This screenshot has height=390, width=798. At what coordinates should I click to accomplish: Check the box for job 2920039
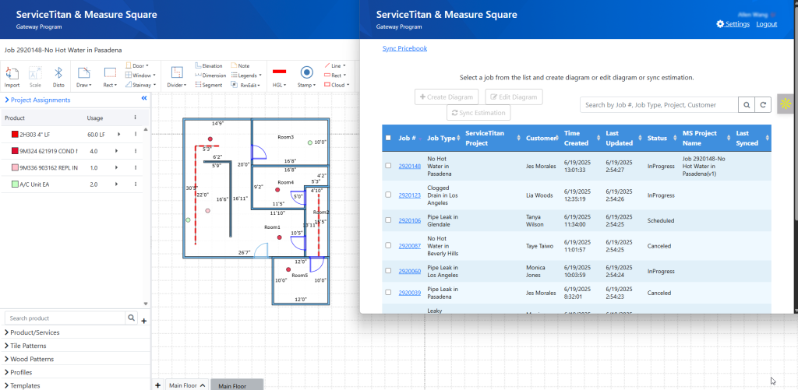(x=388, y=293)
